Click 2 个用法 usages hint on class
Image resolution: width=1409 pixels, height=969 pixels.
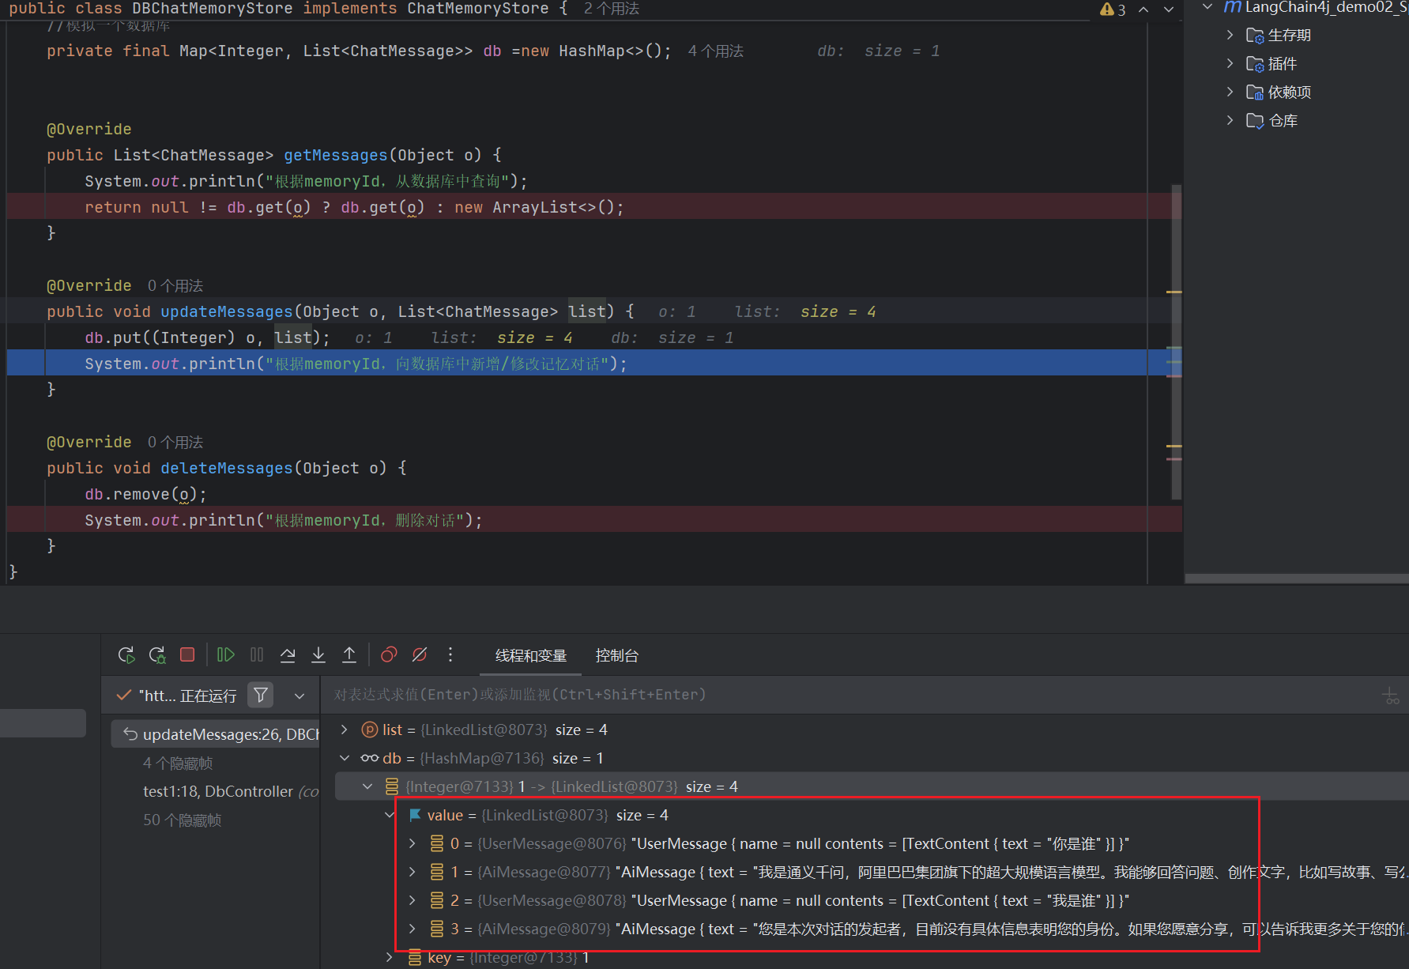(x=611, y=9)
